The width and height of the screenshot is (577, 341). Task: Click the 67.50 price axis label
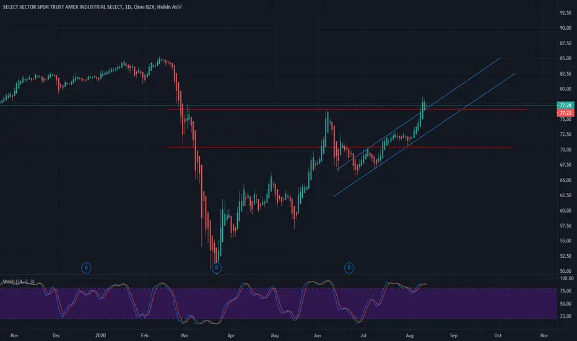pyautogui.click(x=565, y=165)
